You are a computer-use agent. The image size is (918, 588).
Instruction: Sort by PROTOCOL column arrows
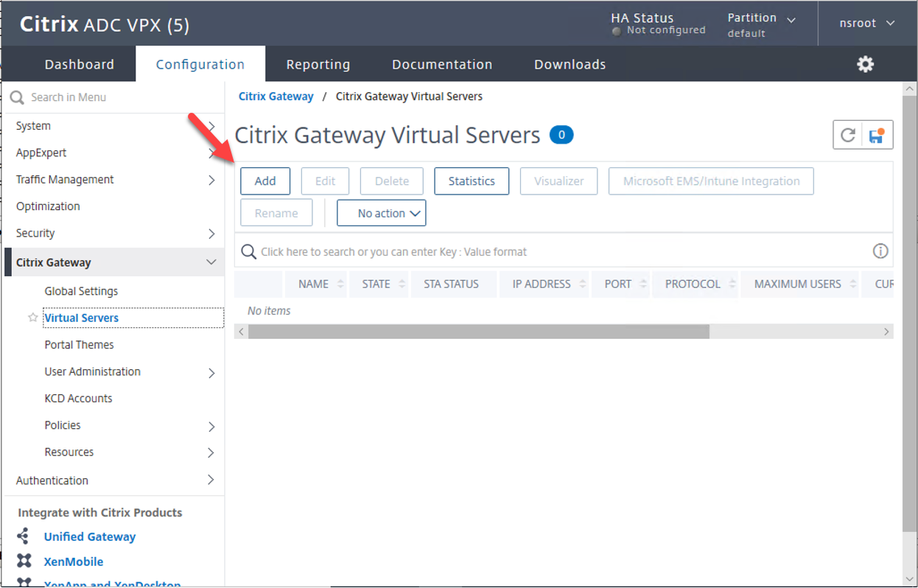click(x=732, y=284)
